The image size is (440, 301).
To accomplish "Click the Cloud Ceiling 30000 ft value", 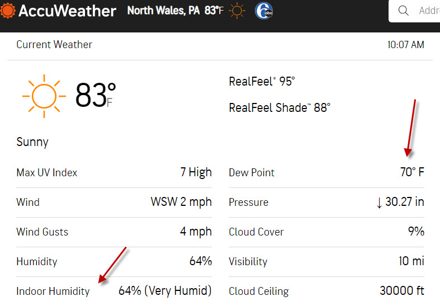I will (402, 291).
